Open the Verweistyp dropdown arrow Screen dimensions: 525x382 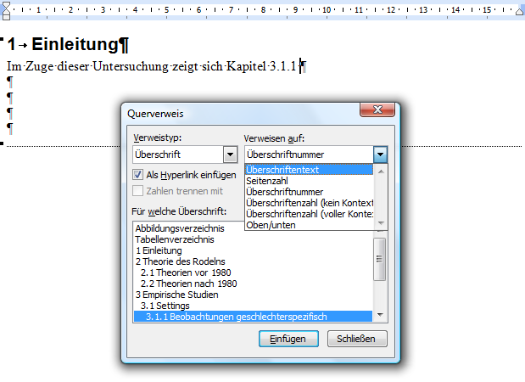click(x=231, y=154)
